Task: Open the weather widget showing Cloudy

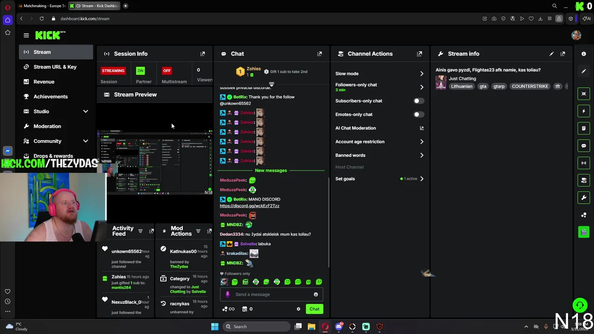Action: click(16, 327)
